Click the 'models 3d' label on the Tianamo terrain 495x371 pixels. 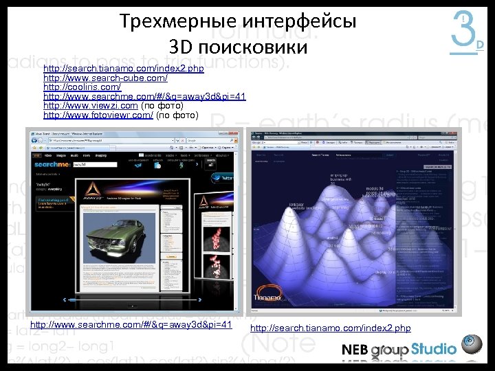375,189
